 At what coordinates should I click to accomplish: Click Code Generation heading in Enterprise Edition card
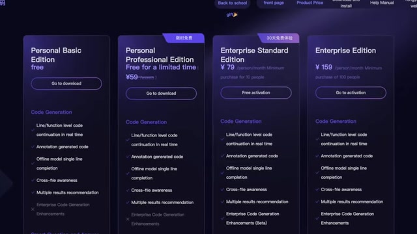336,122
